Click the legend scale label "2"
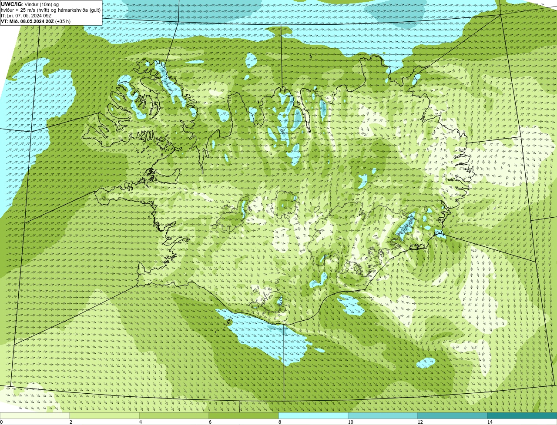Screen dimensions: 557x425 coord(70,422)
